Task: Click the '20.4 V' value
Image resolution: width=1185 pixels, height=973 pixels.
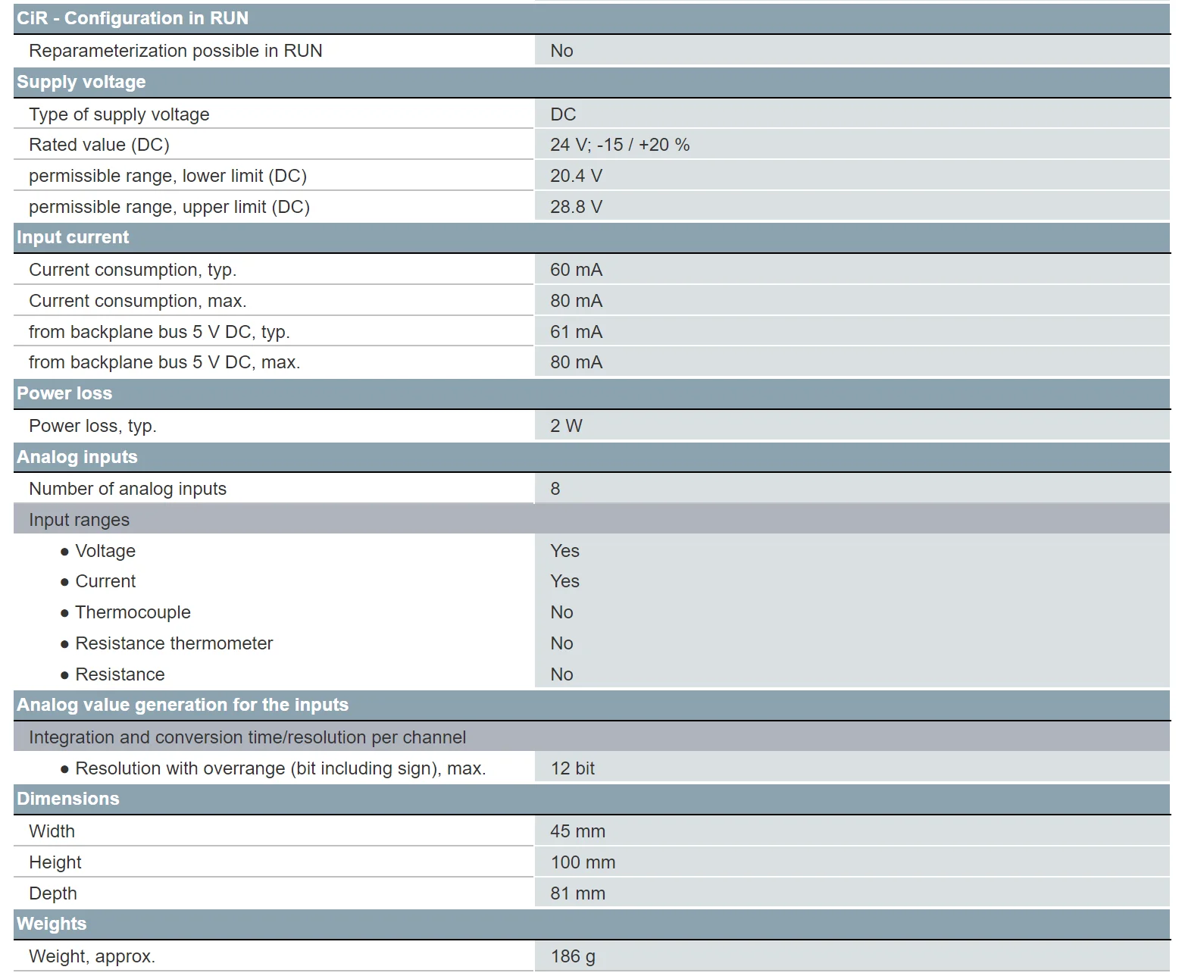Action: (x=576, y=176)
